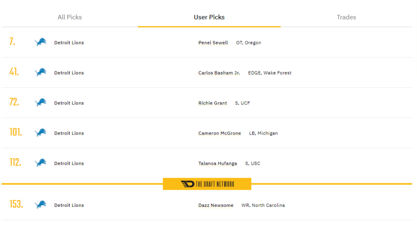Open Penei Sewell player link
Screen dimensions: 417x231
(213, 43)
